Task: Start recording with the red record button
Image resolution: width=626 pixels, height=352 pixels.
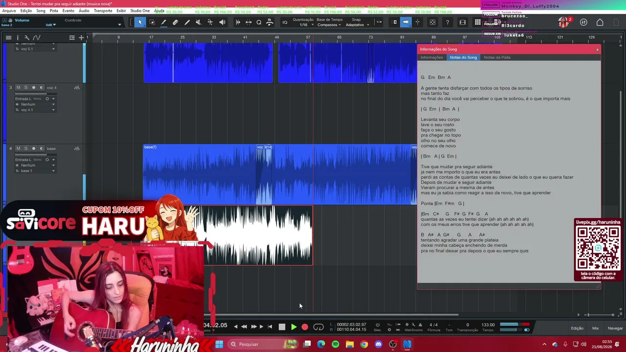Action: (305, 327)
